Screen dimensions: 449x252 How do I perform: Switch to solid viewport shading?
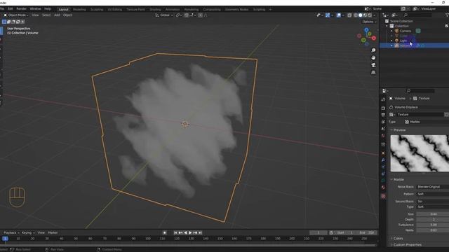[360, 15]
